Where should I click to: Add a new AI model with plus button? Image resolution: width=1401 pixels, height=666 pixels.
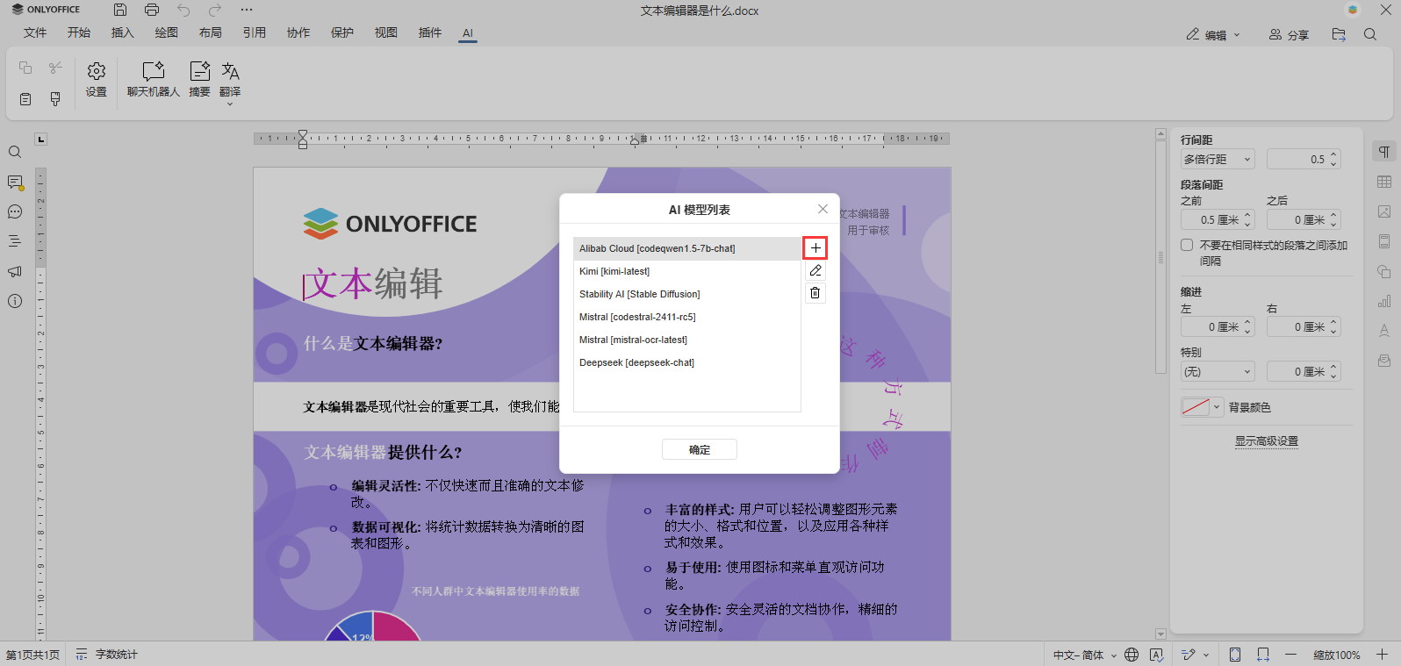pos(815,247)
